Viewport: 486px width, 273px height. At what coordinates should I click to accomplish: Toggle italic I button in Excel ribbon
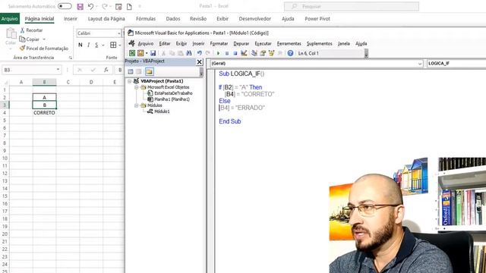[89, 45]
